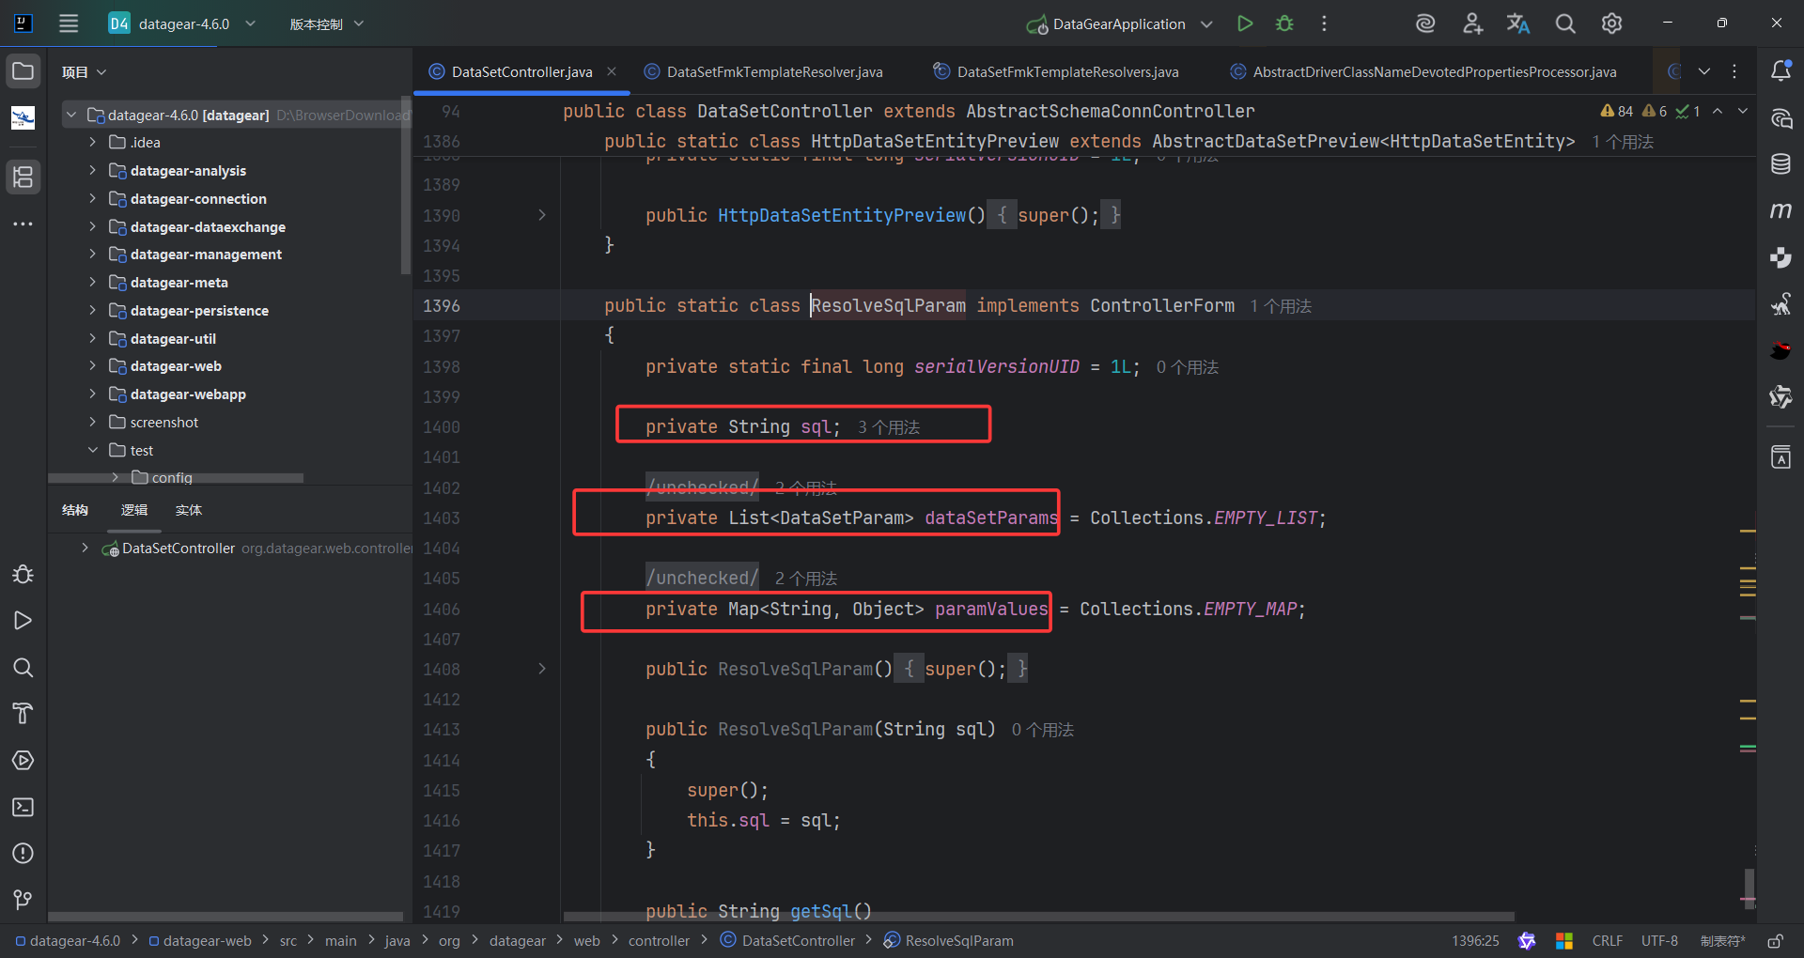The width and height of the screenshot is (1804, 958).
Task: Expand the datagear-connection module
Action: (x=92, y=198)
